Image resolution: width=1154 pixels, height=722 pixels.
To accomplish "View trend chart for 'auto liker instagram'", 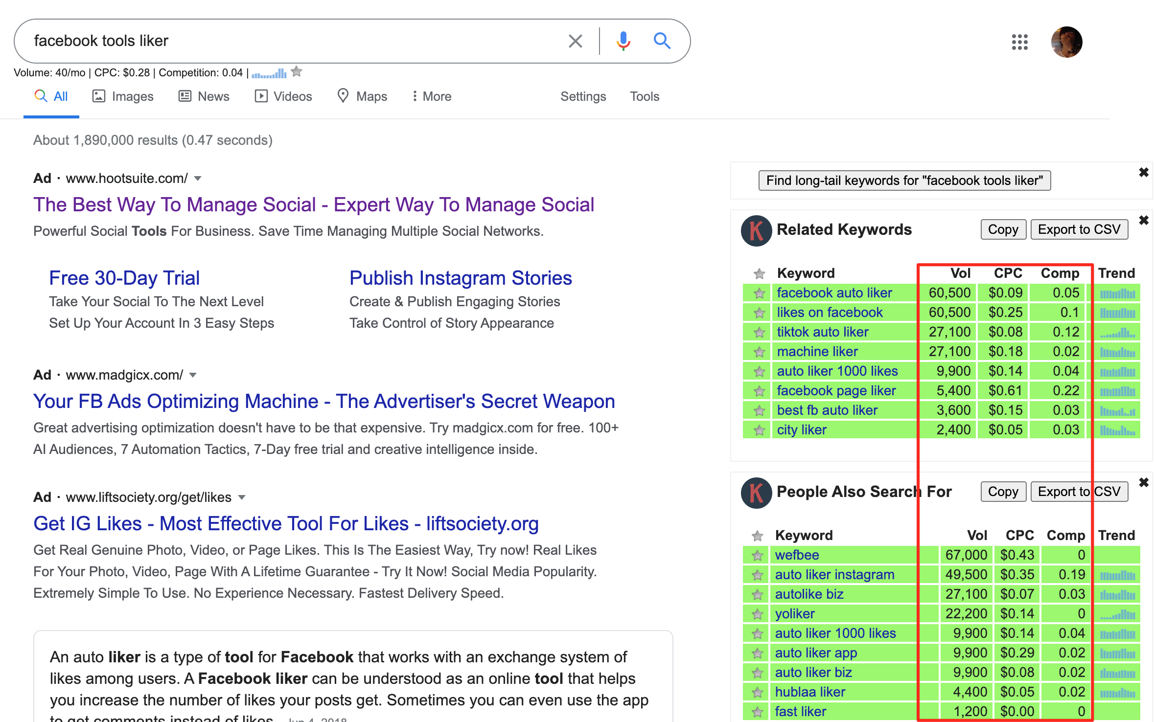I will coord(1117,575).
